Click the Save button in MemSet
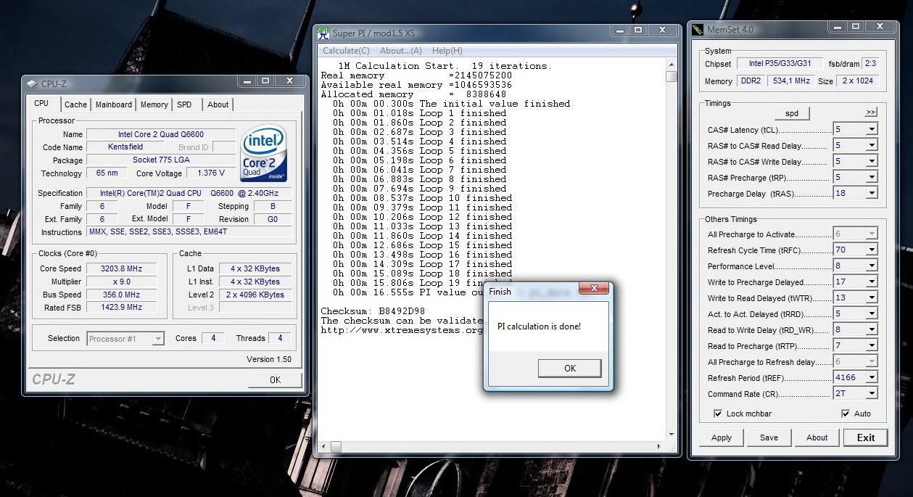913x497 pixels. coord(769,438)
